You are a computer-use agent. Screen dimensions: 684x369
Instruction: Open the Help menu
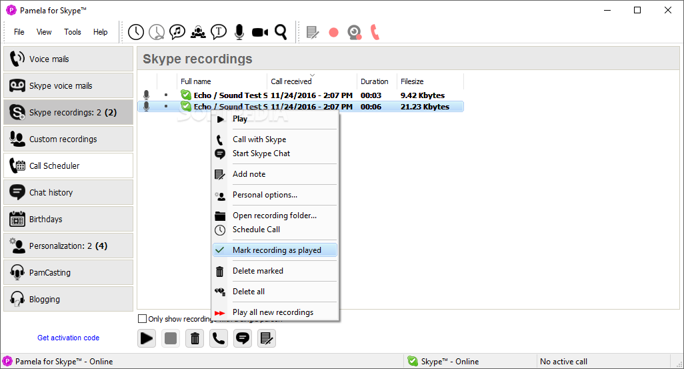coord(100,32)
